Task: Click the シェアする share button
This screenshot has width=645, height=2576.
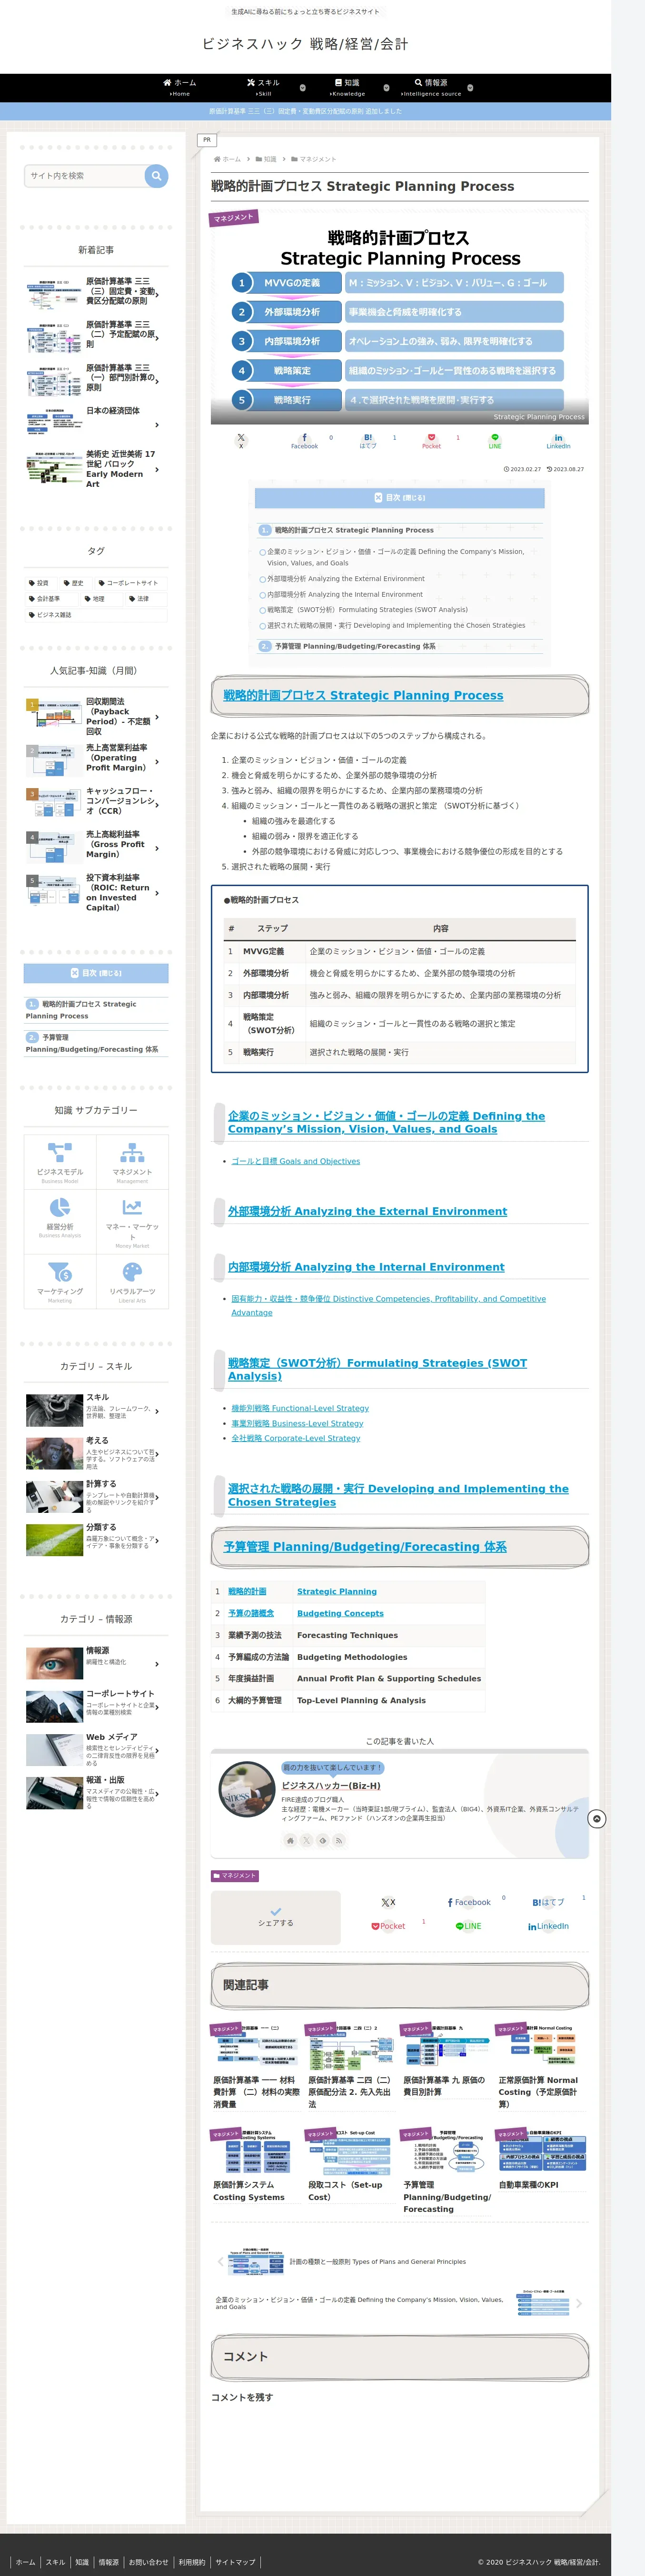Action: tap(276, 1917)
